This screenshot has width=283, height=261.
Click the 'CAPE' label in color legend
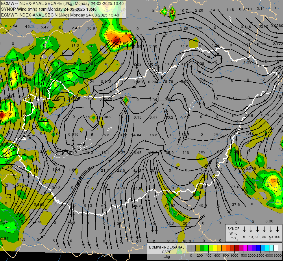(x=167, y=252)
